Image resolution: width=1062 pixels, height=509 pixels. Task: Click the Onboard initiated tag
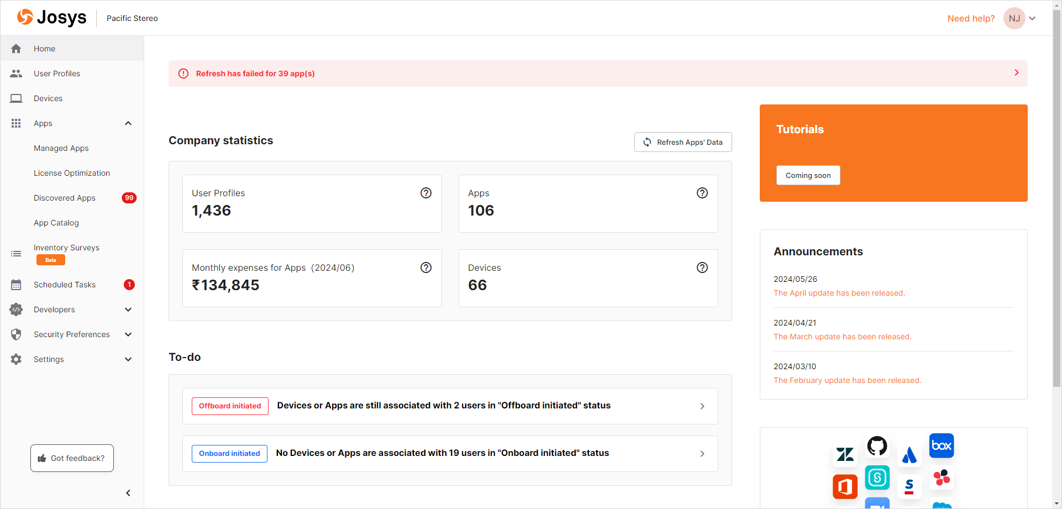[229, 454]
